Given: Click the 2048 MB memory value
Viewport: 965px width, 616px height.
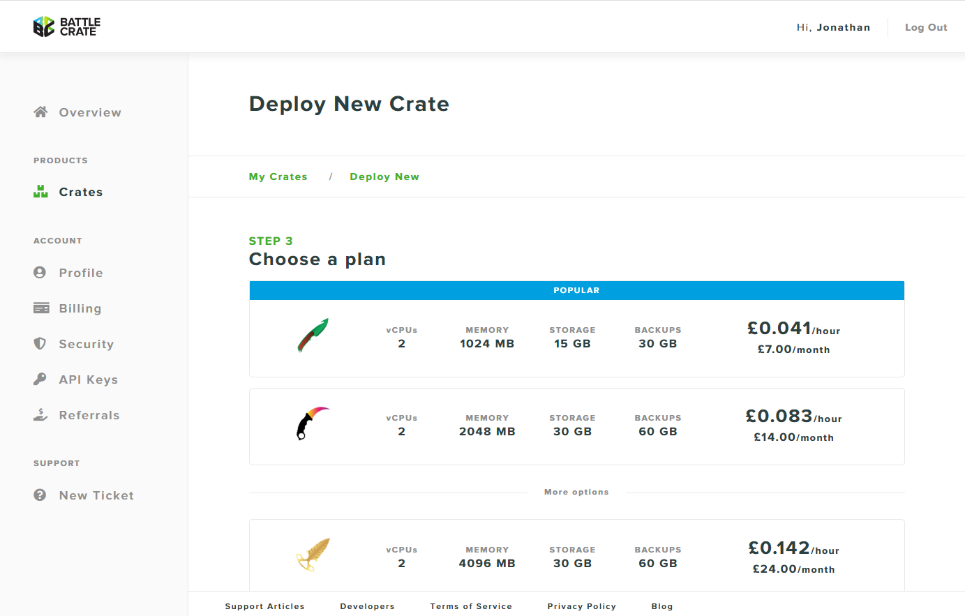Looking at the screenshot, I should pyautogui.click(x=487, y=431).
